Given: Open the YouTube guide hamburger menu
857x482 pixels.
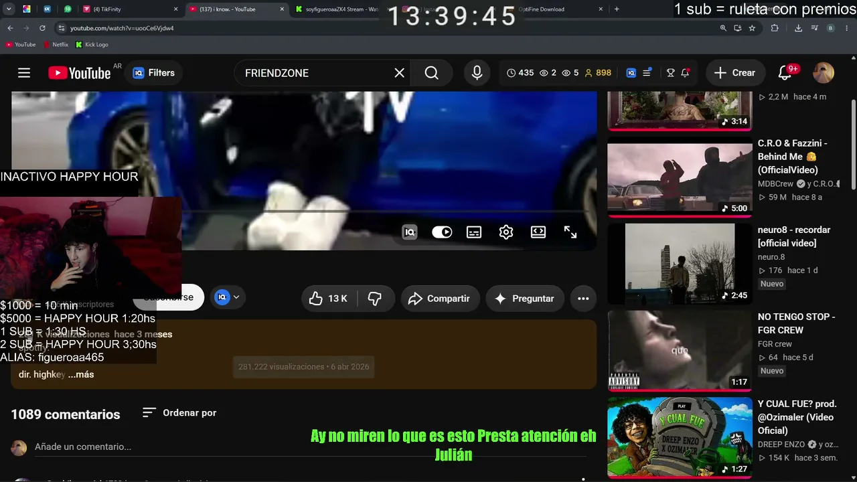Looking at the screenshot, I should pos(24,73).
